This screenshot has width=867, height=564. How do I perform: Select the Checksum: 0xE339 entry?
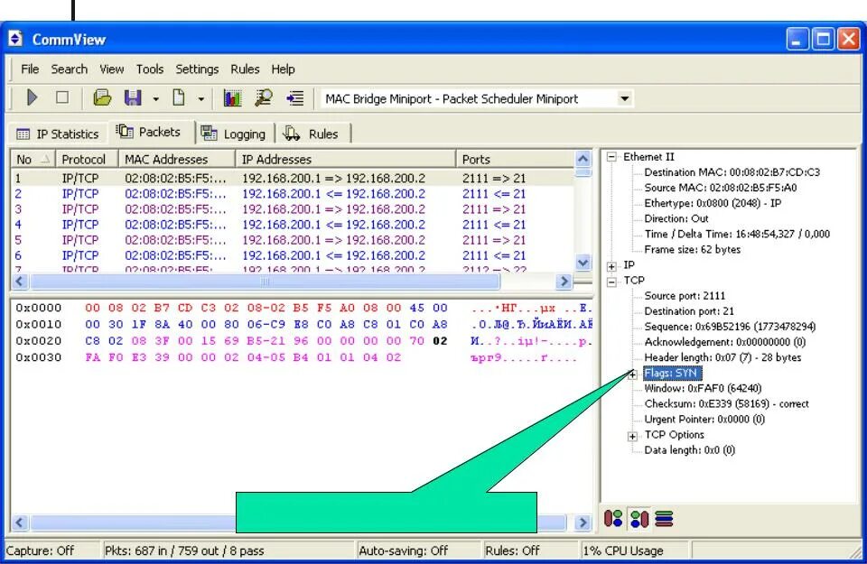(x=726, y=403)
